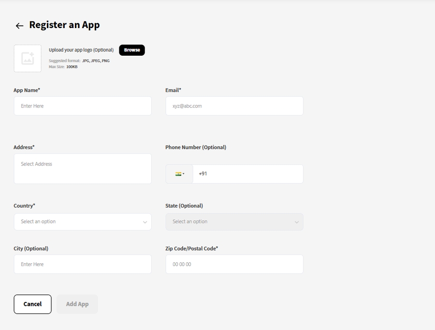Focus the Zip Code/Postal Code field
The image size is (435, 330).
pyautogui.click(x=234, y=264)
